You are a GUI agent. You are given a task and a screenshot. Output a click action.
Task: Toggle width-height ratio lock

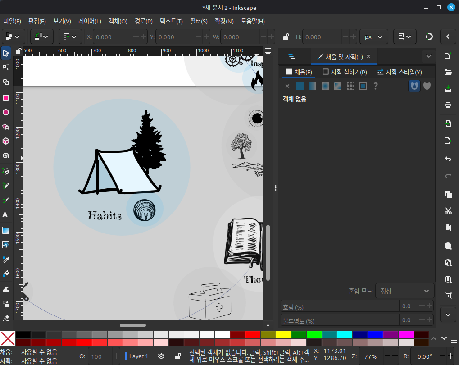pos(285,37)
